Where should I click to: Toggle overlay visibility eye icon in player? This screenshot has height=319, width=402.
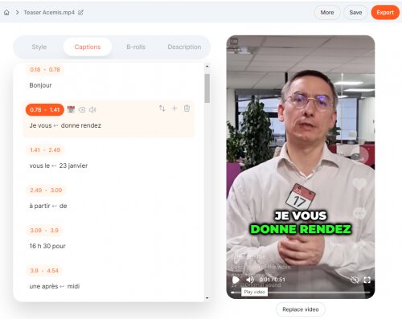click(355, 280)
